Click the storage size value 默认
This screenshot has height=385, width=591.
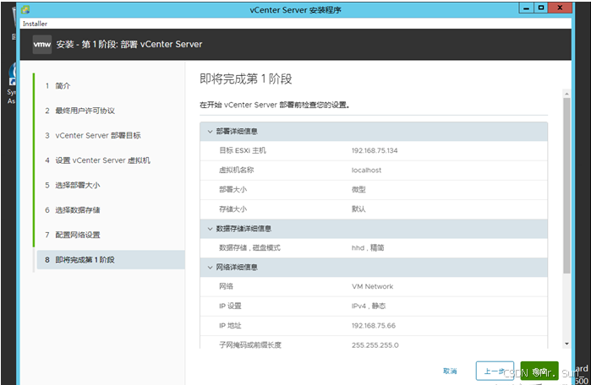(358, 209)
